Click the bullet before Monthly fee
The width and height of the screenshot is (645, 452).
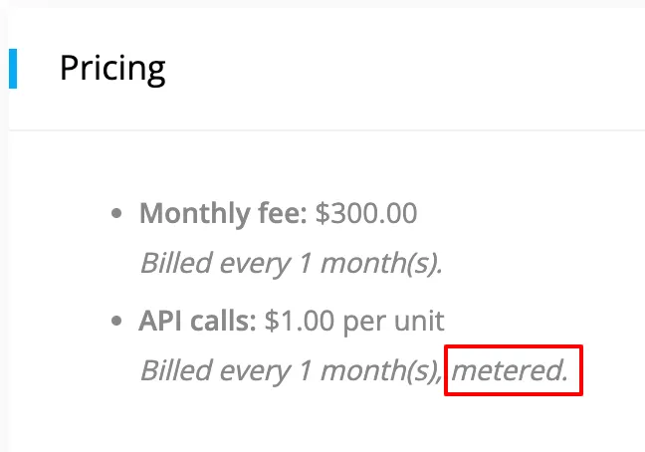pos(116,213)
